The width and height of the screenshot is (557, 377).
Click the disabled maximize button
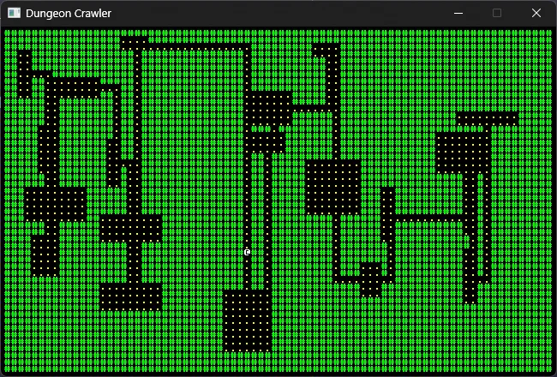(497, 13)
